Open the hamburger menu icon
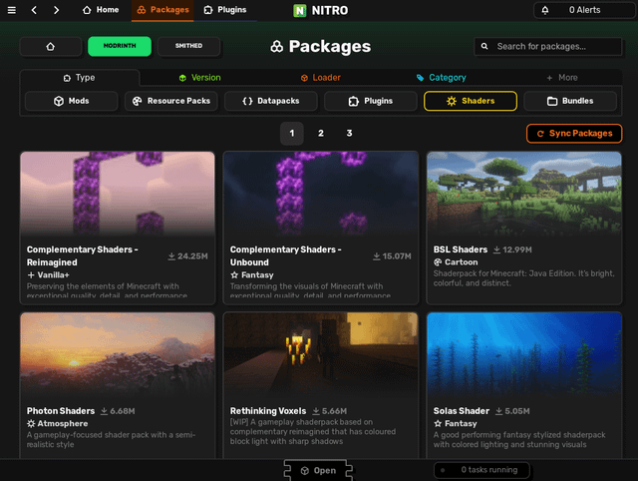 pyautogui.click(x=11, y=10)
